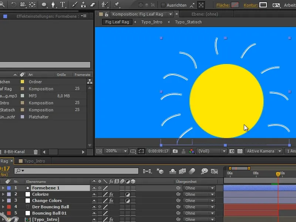Select the Typo_Intro breadcrumb in viewer
Screen dimensions: 296x222
(152, 22)
